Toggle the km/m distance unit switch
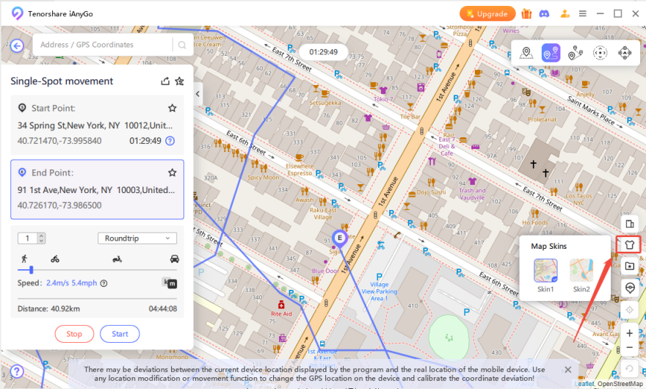The image size is (646, 389). pos(170,283)
